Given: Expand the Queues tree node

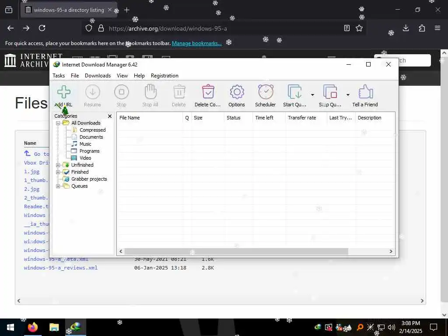Looking at the screenshot, I should point(58,186).
